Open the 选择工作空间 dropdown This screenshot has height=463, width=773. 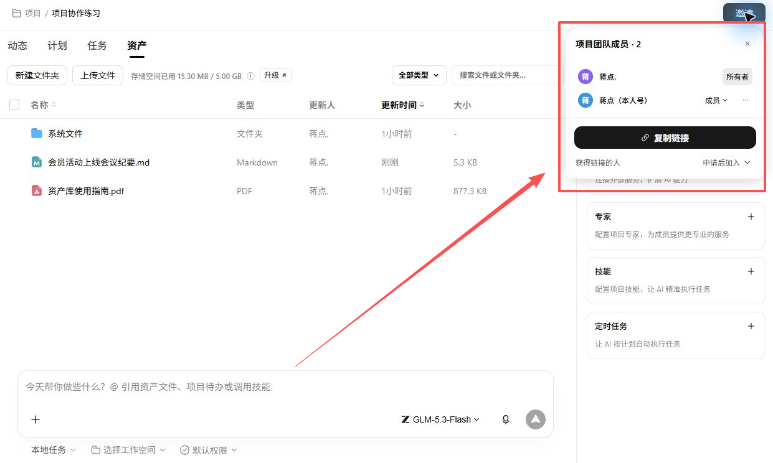pyautogui.click(x=128, y=449)
